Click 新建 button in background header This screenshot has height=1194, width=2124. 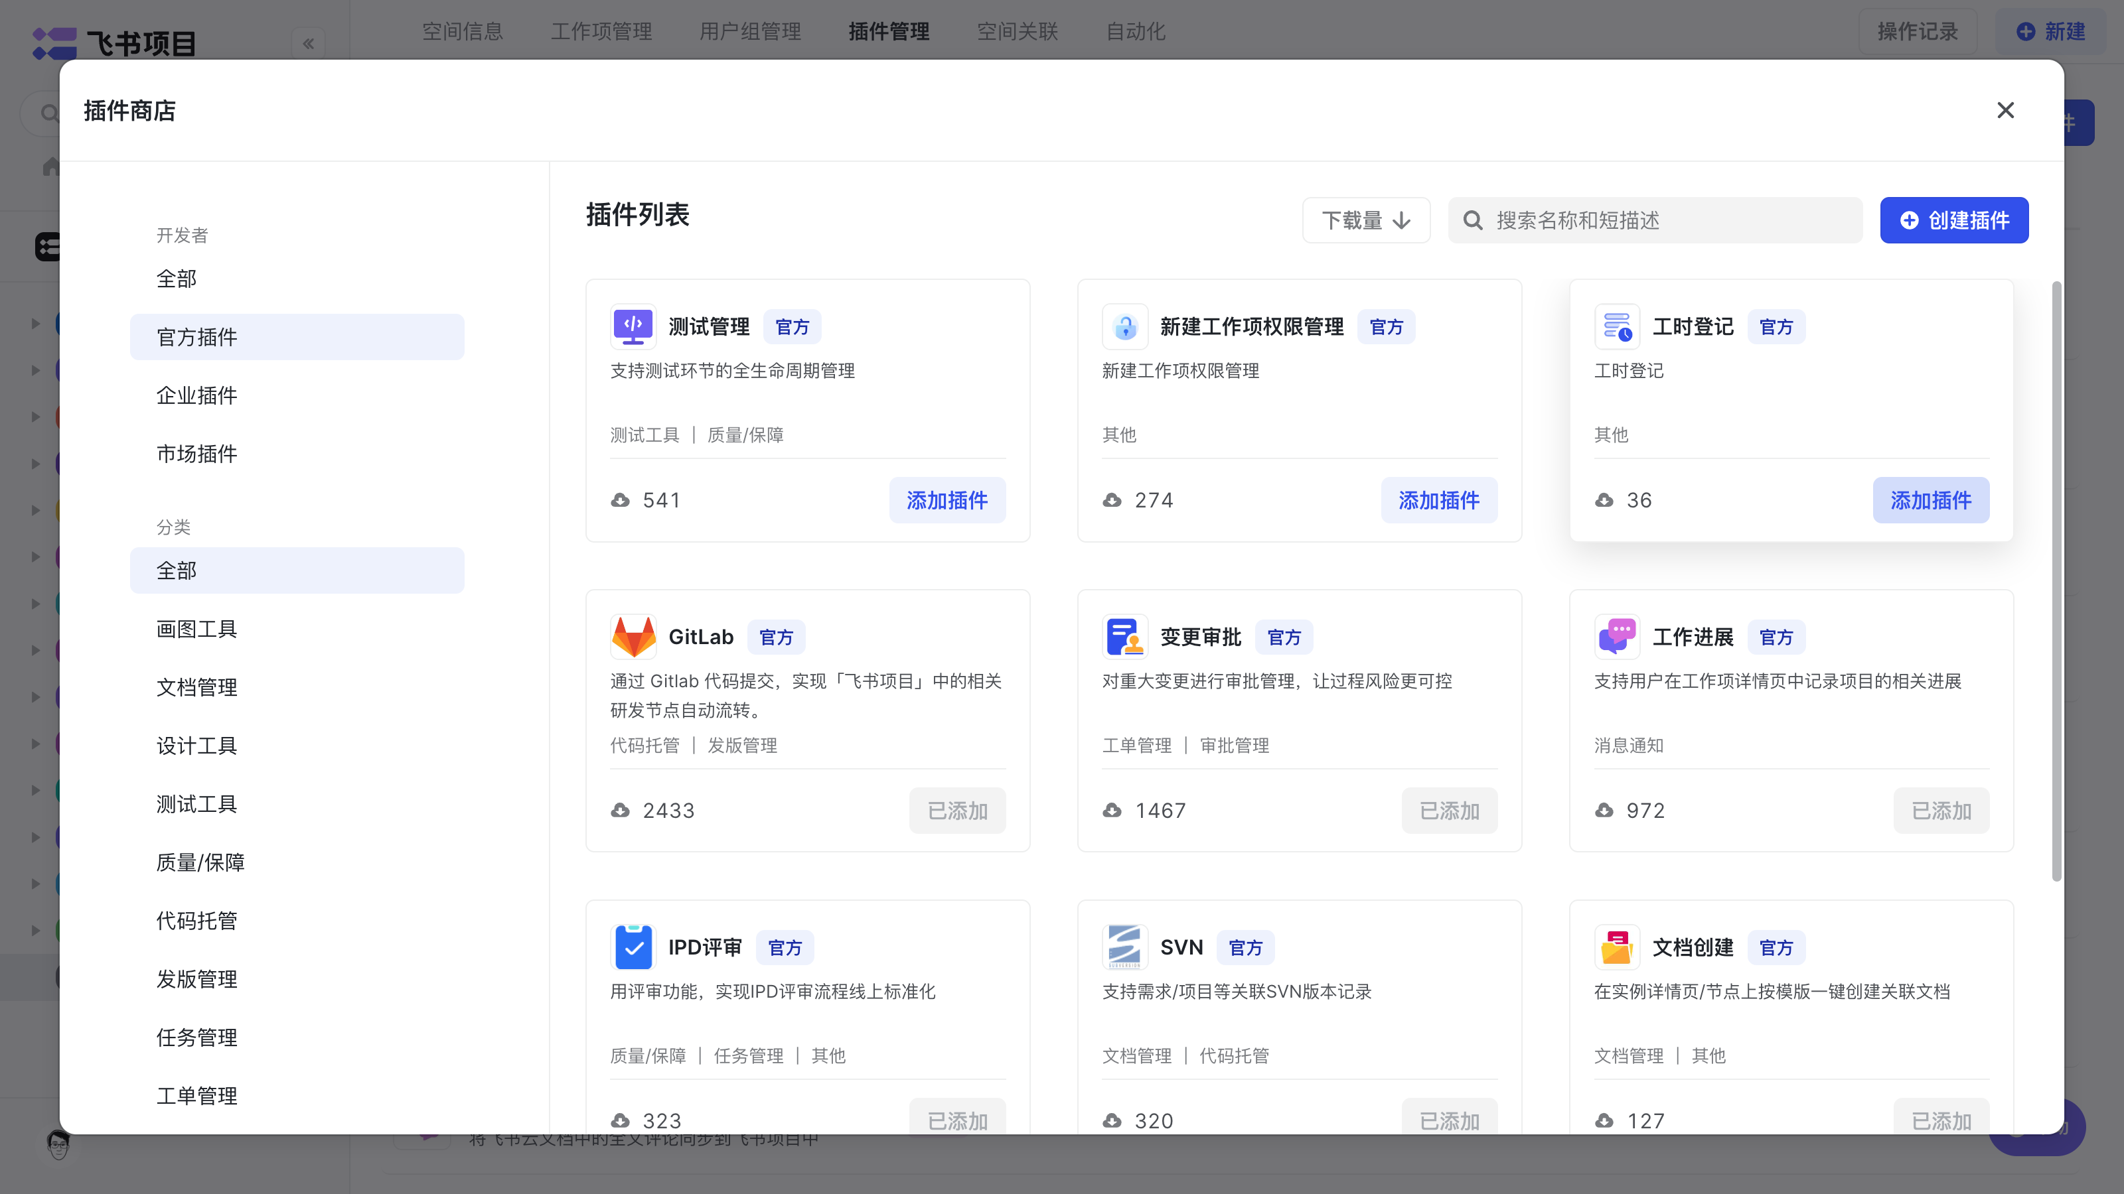pos(2050,31)
